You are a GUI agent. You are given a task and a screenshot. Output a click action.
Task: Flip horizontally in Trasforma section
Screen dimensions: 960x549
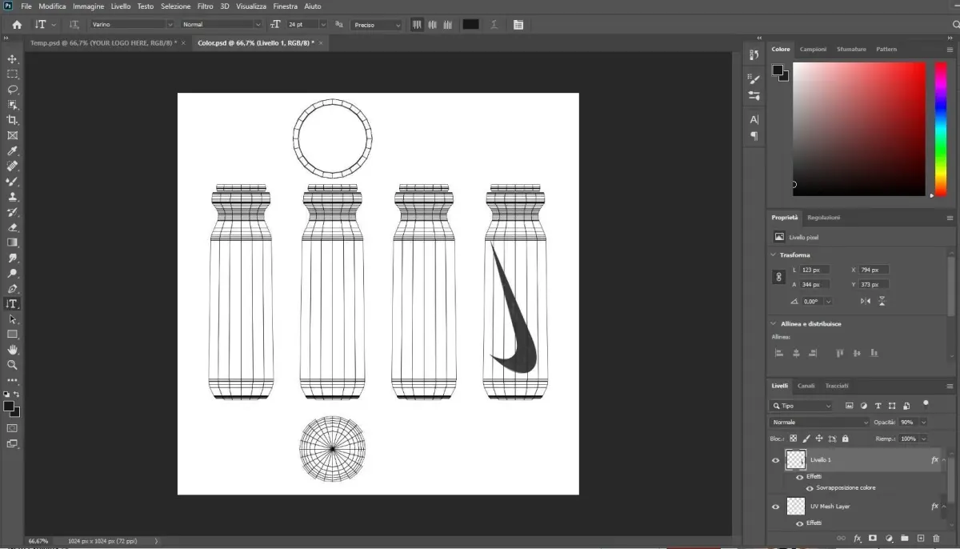coord(866,301)
